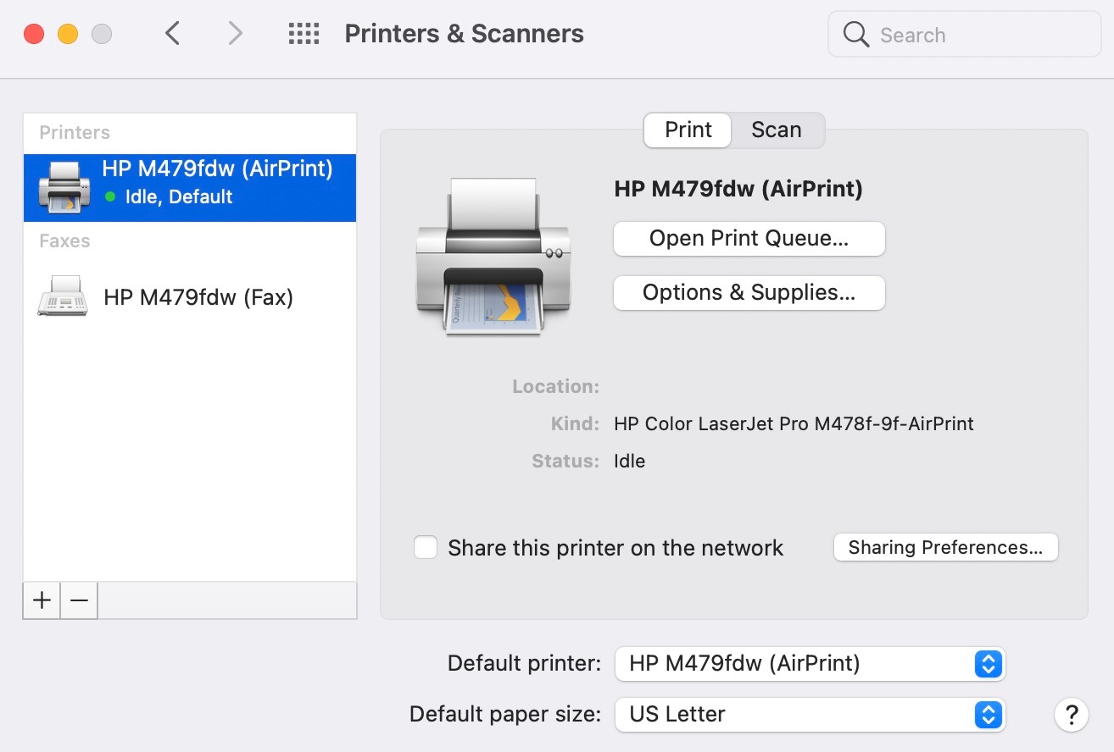The width and height of the screenshot is (1114, 752).
Task: Select HP M479fdw (Fax) in list
Action: 198,297
